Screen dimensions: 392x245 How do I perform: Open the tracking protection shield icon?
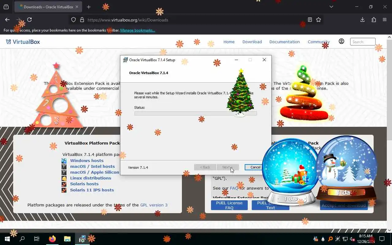pos(73,20)
